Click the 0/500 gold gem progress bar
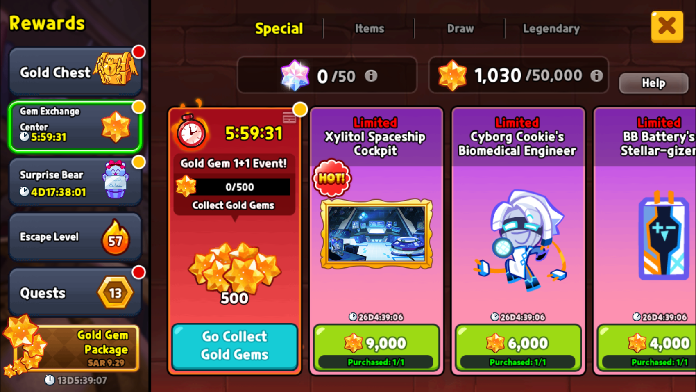Screen dimensions: 696x392 (x=240, y=187)
